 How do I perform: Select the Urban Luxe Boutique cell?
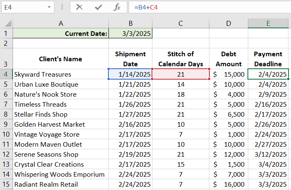click(x=61, y=84)
